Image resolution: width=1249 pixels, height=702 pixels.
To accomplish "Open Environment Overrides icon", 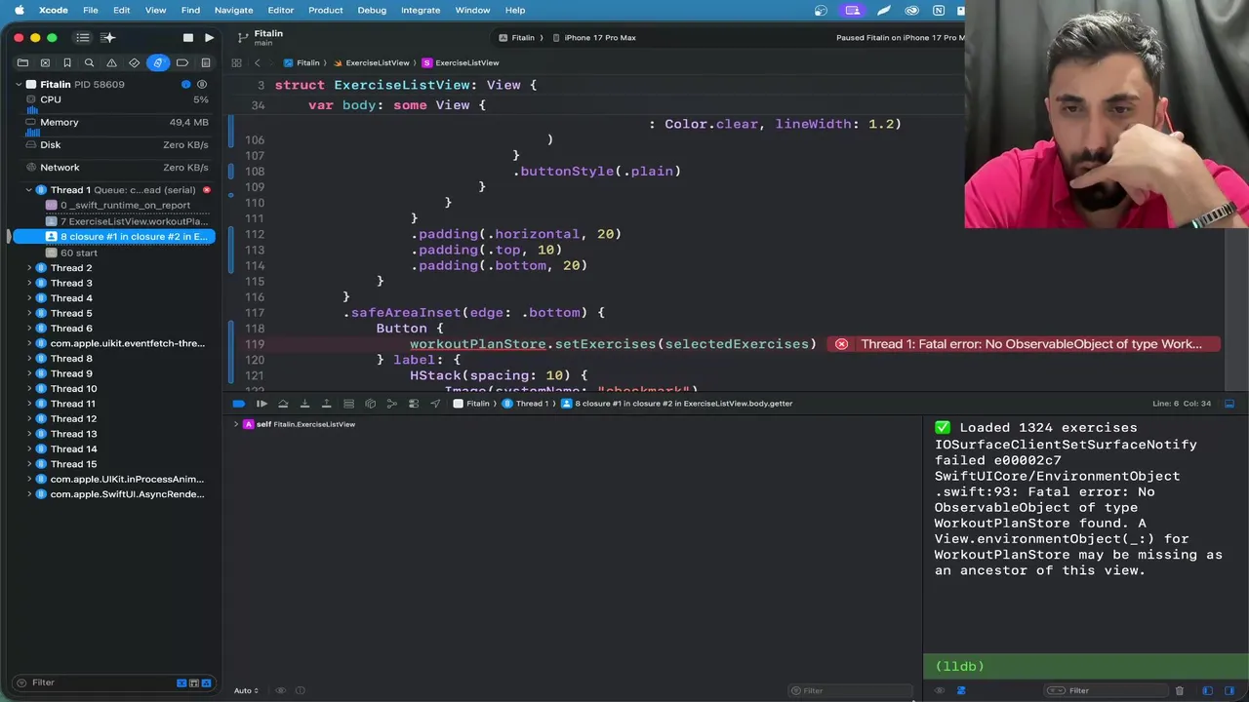I will [414, 404].
